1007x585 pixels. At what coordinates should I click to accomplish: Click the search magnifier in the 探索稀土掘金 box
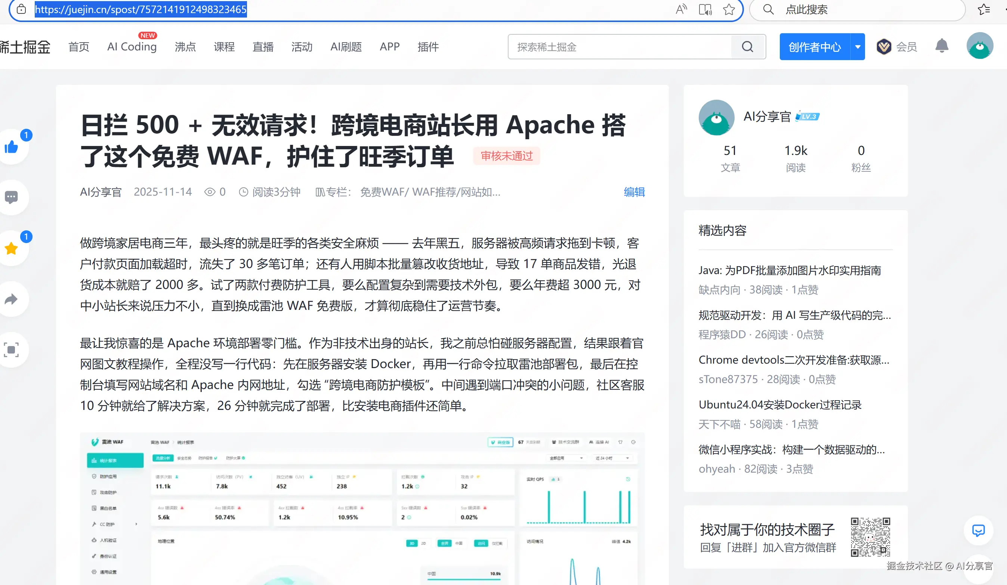tap(747, 47)
